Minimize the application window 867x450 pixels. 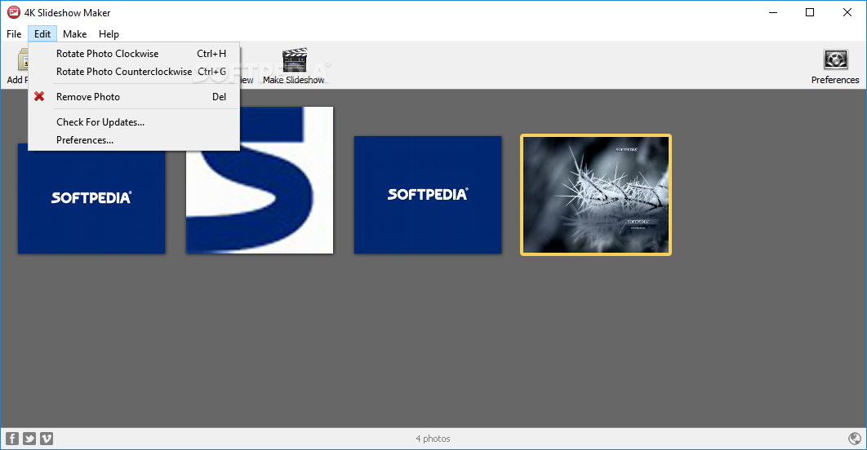(773, 12)
